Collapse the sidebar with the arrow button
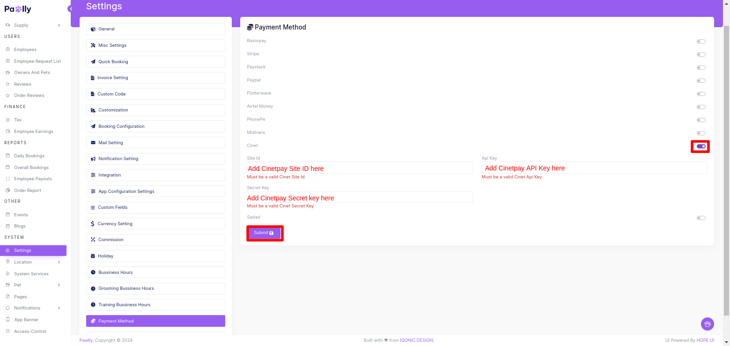 (x=71, y=9)
